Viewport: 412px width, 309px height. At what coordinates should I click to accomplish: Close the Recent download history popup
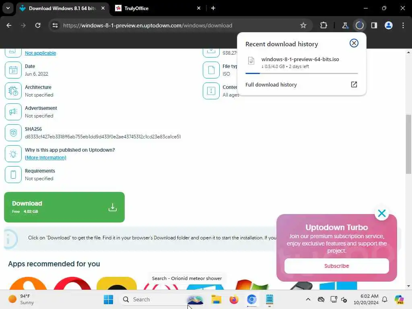(354, 43)
